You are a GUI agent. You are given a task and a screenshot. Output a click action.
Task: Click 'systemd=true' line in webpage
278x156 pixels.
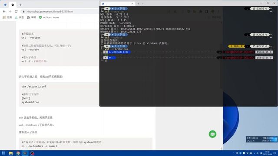coord(30,102)
